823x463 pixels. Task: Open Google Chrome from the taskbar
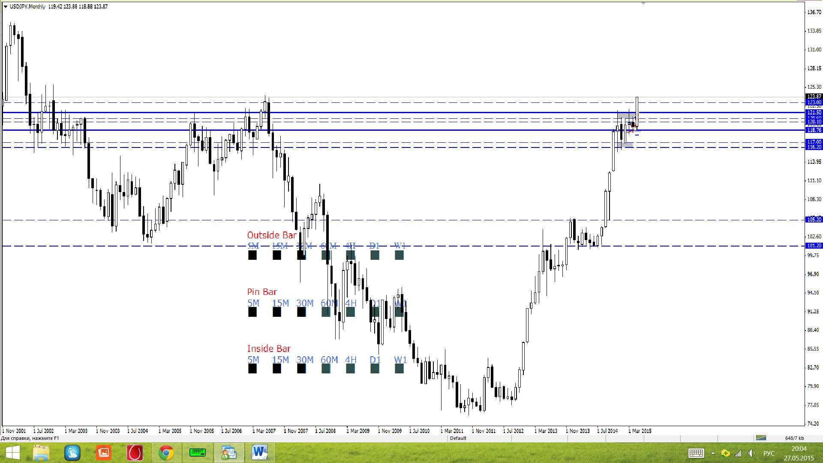coord(166,453)
